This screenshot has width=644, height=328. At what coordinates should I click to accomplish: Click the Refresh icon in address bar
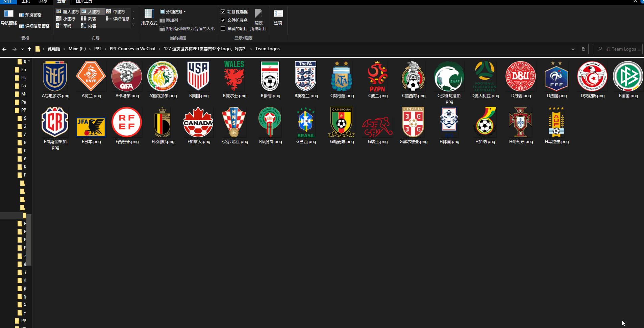point(583,49)
